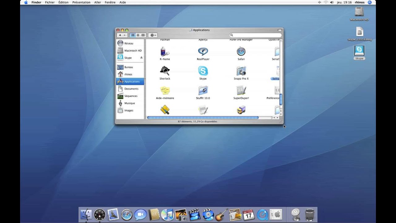Launch Safari from the Dock

127,214
